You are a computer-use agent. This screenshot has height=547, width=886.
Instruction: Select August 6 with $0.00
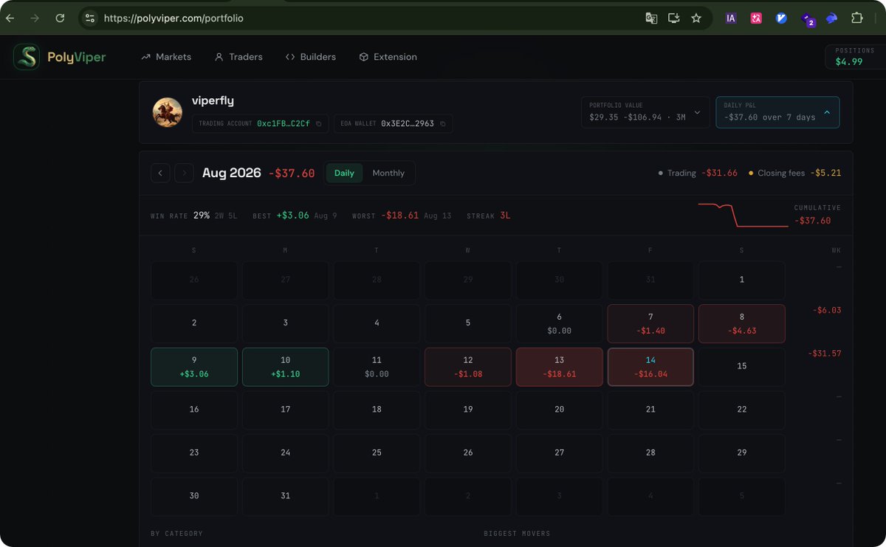(x=559, y=323)
